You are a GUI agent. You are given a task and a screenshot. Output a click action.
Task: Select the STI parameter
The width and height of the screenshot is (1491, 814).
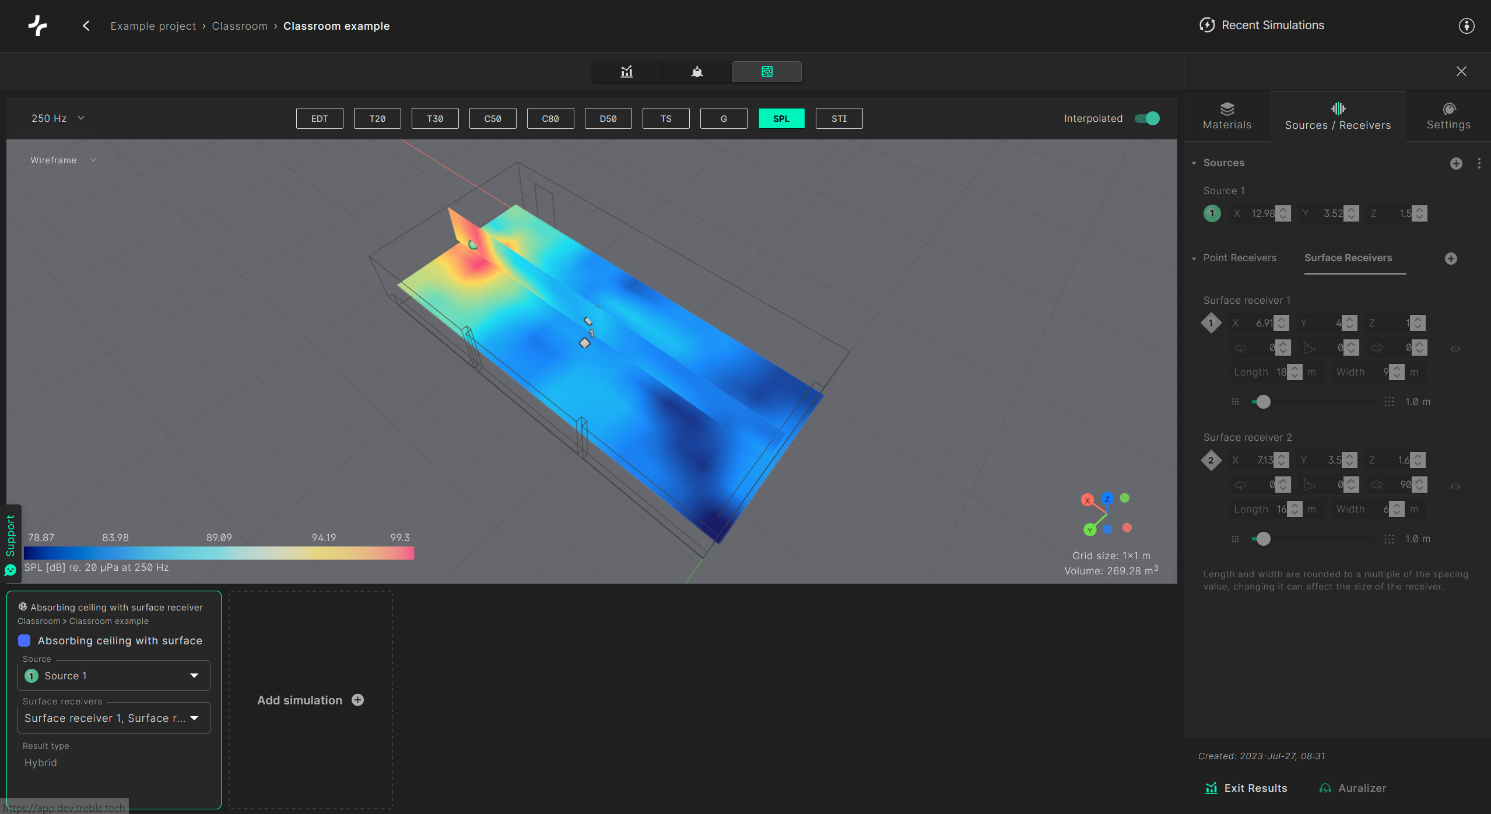[839, 118]
